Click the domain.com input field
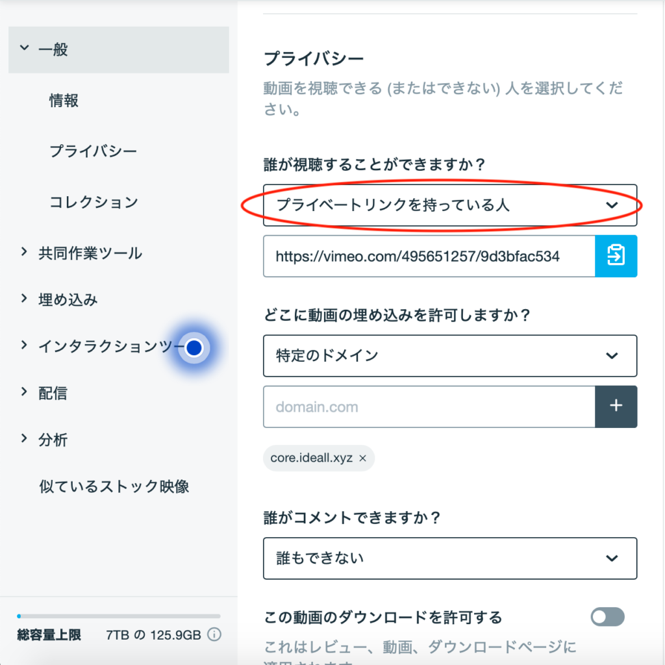 point(429,407)
